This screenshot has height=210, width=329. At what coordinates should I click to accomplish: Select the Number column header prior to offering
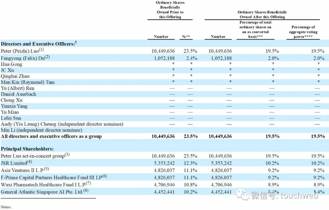tap(161, 37)
